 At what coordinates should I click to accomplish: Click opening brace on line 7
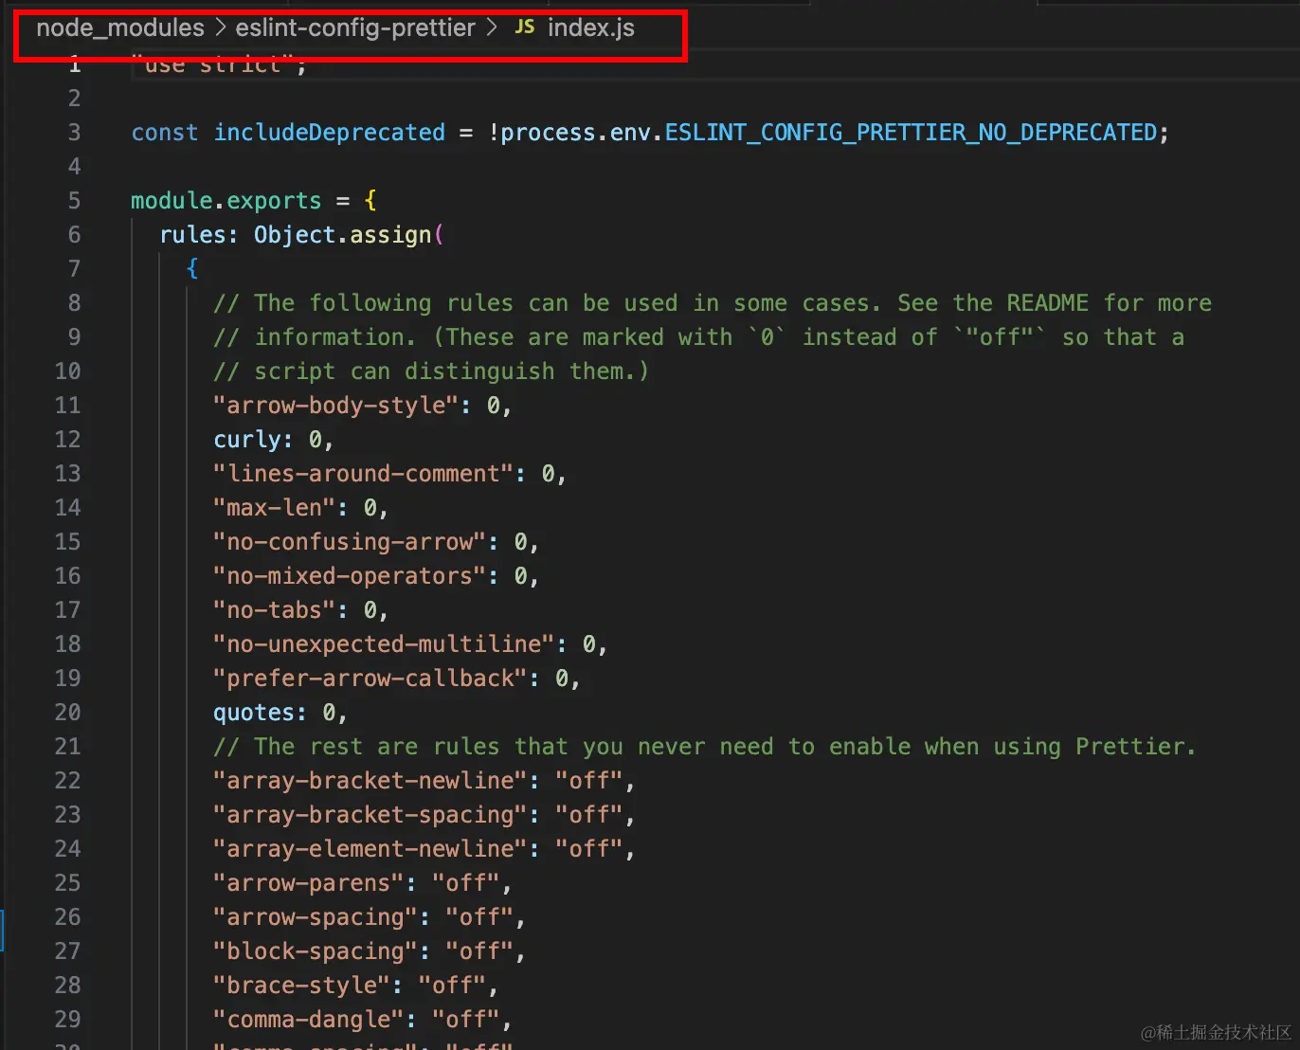192,269
